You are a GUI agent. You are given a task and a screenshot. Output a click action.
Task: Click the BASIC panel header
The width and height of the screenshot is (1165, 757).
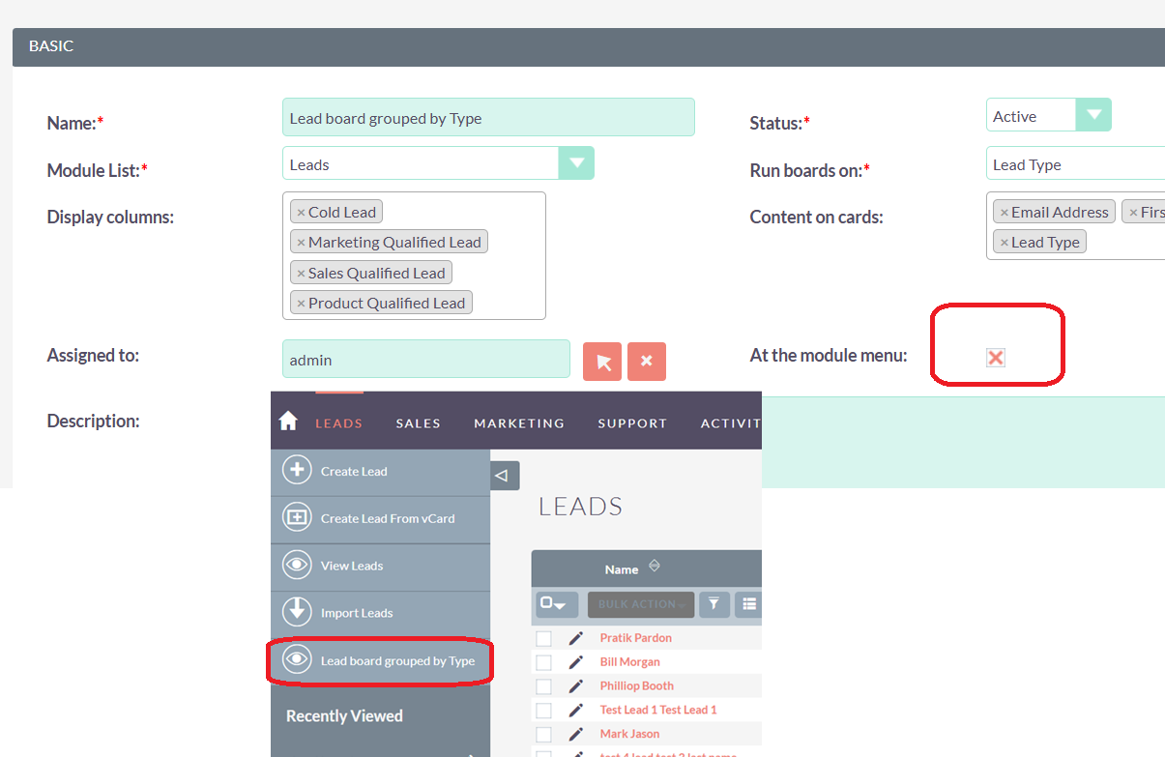[589, 46]
